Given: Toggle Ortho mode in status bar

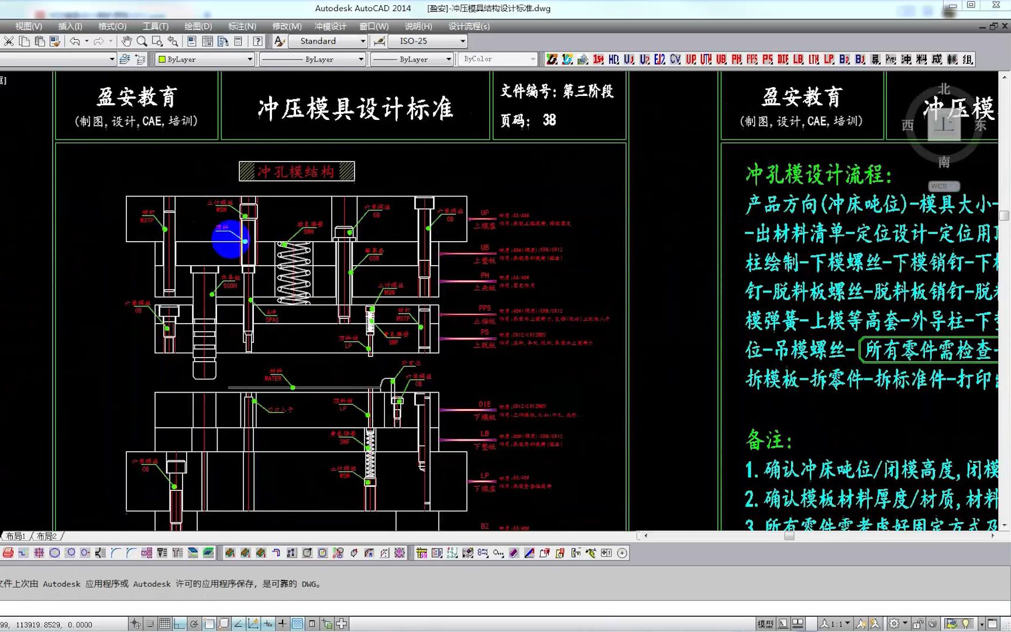Looking at the screenshot, I should pos(180,623).
